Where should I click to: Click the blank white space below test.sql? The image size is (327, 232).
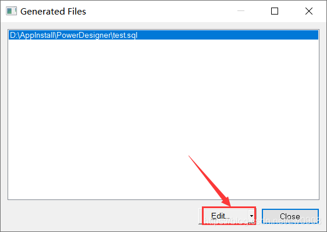(163, 119)
